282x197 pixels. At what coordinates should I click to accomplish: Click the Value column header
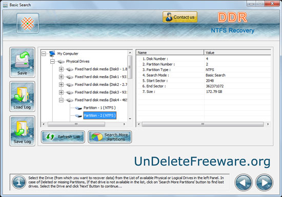(x=237, y=53)
